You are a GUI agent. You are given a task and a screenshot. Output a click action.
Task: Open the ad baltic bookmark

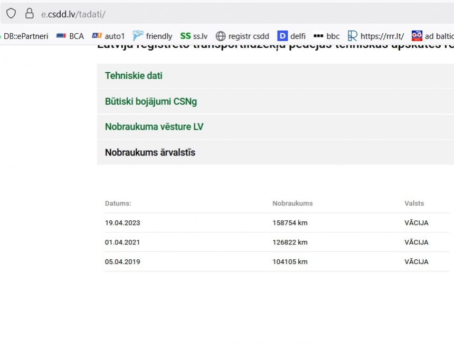click(x=433, y=36)
